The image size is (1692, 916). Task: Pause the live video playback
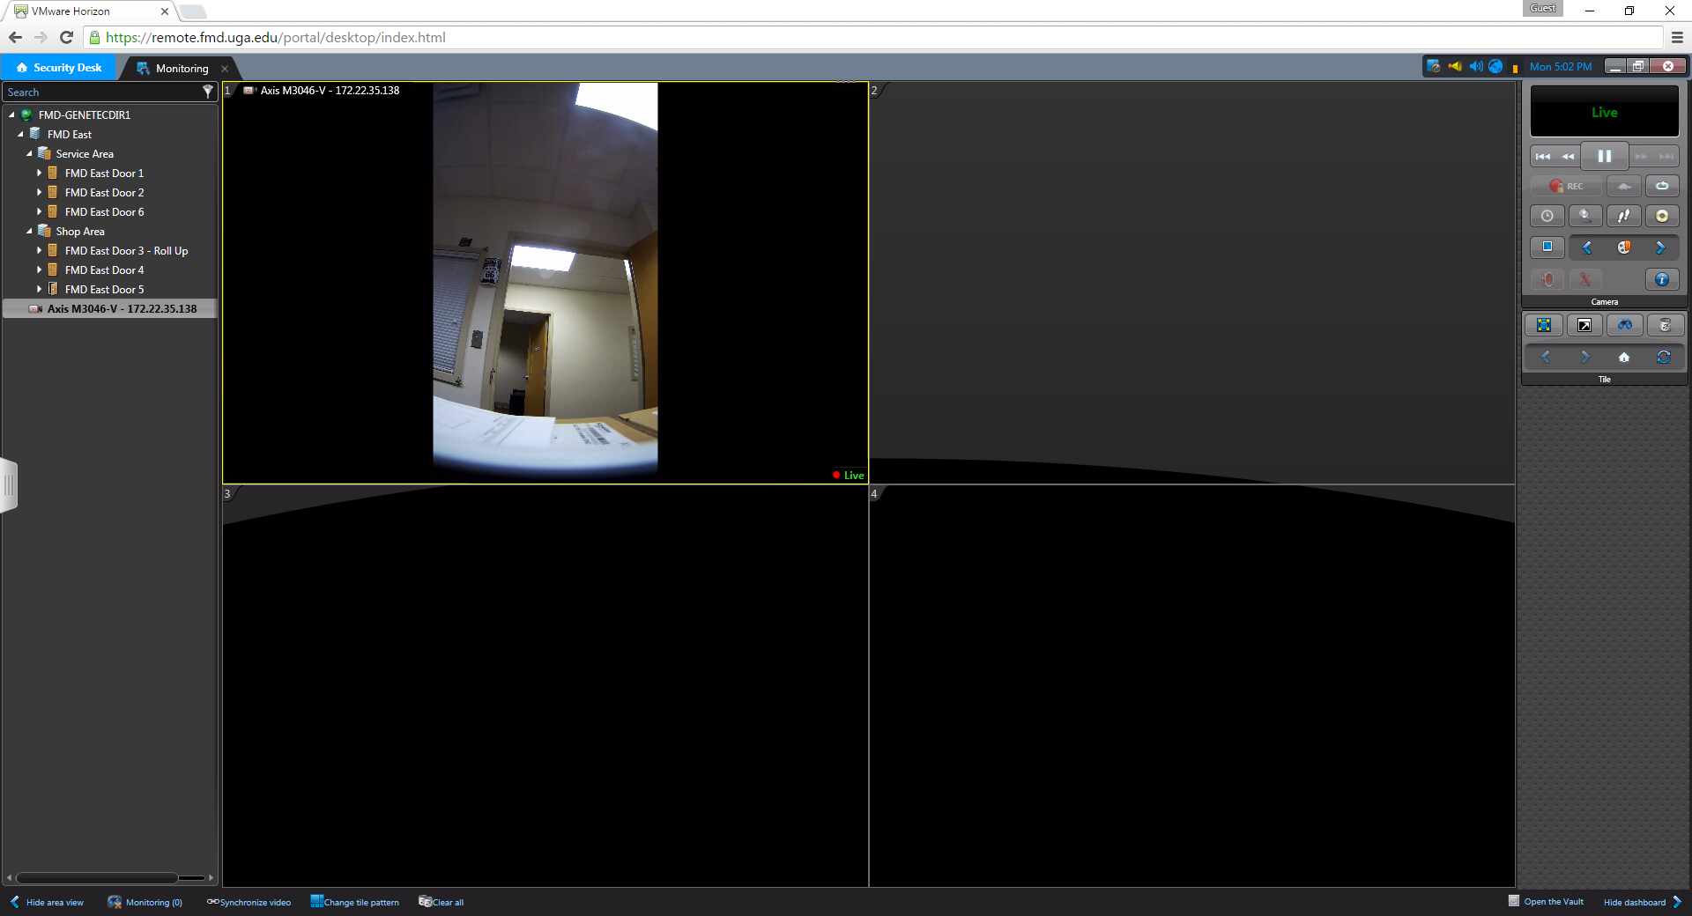tap(1604, 156)
